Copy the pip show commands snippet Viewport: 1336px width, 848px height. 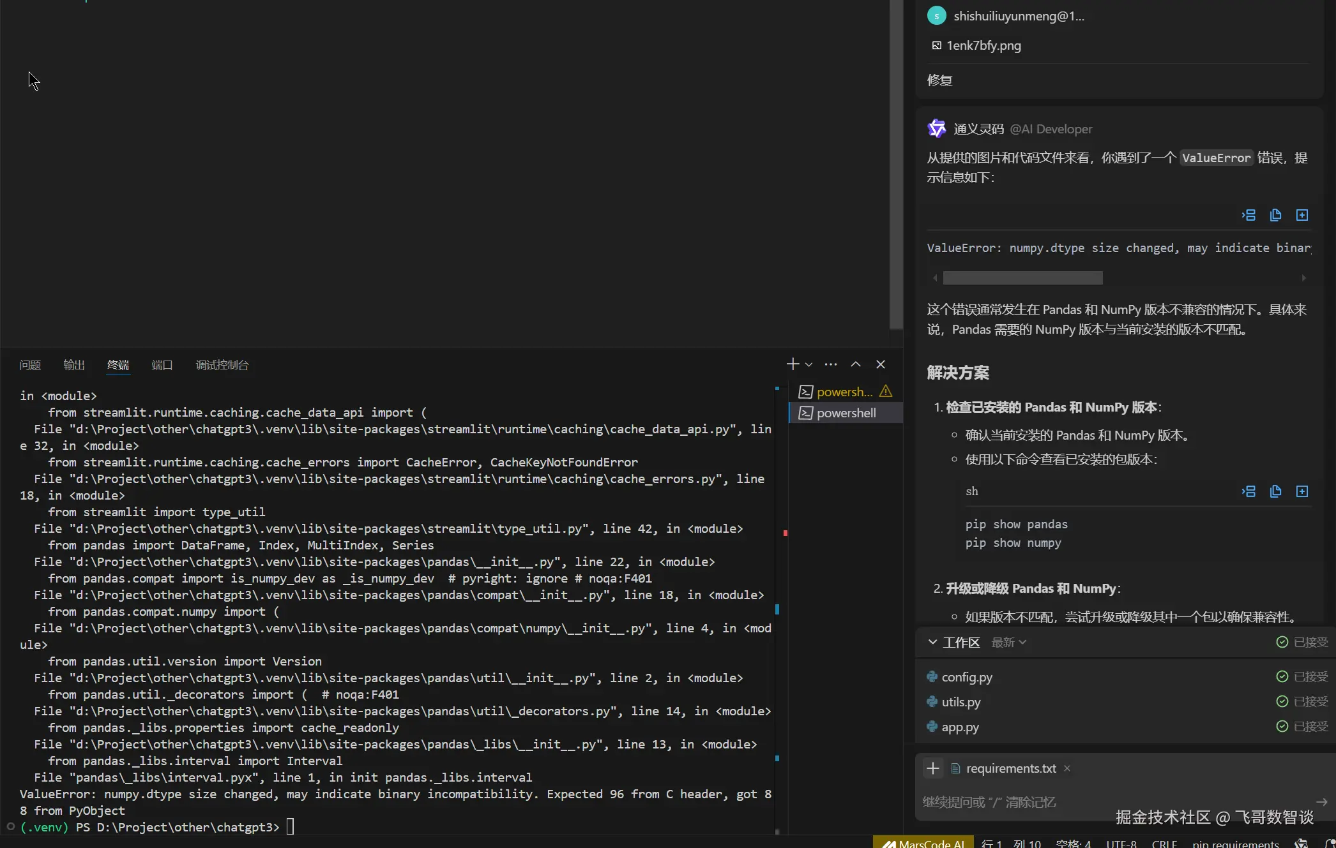tap(1275, 491)
